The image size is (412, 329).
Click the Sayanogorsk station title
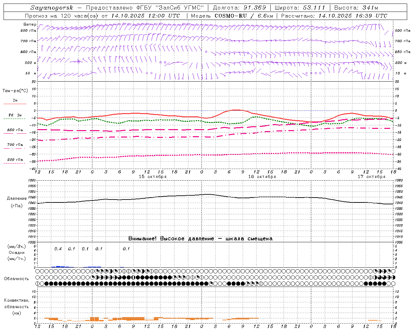(x=52, y=8)
